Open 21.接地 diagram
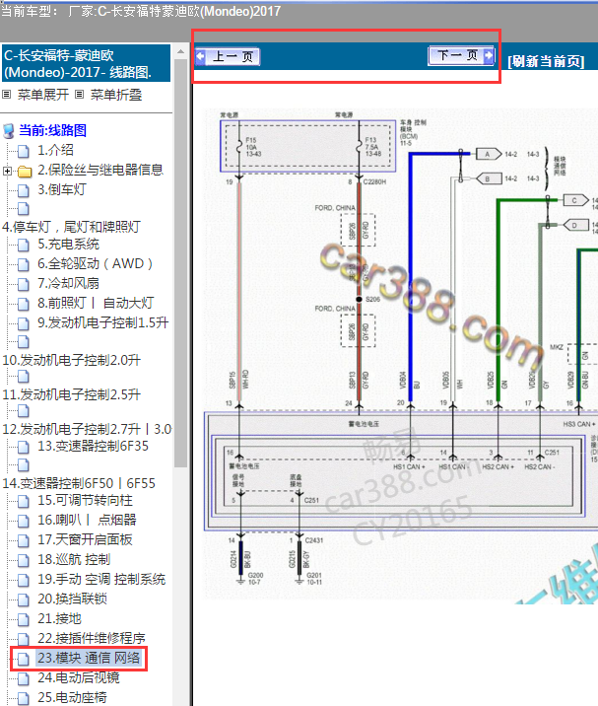This screenshot has width=598, height=706. click(59, 618)
